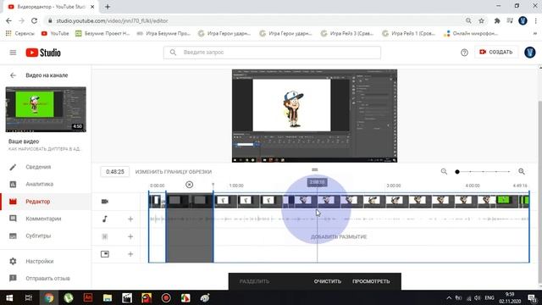This screenshot has width=542, height=305.
Task: Bookmark page with the star icon
Action: point(481,20)
